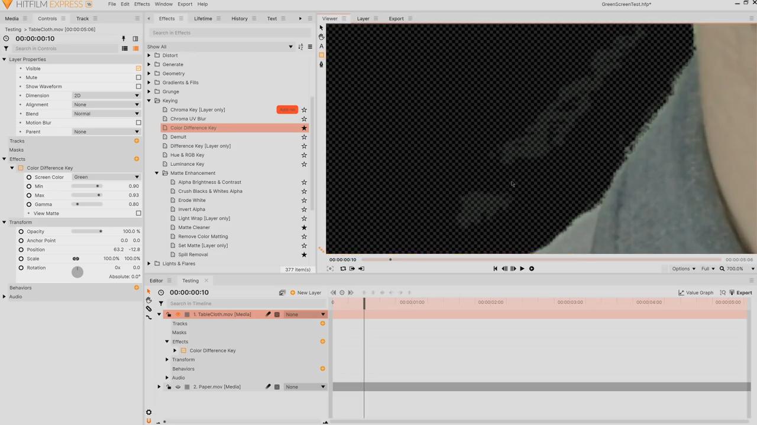Image resolution: width=757 pixels, height=425 pixels.
Task: Select the arrow tool in viewer toolbar
Action: 321,27
